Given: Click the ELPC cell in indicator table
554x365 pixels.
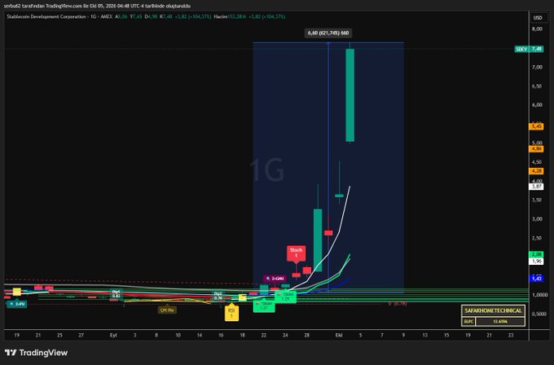Looking at the screenshot, I should point(468,322).
